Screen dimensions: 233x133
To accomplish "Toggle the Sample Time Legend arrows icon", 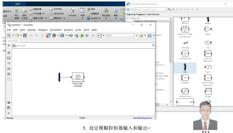I will [9, 63].
